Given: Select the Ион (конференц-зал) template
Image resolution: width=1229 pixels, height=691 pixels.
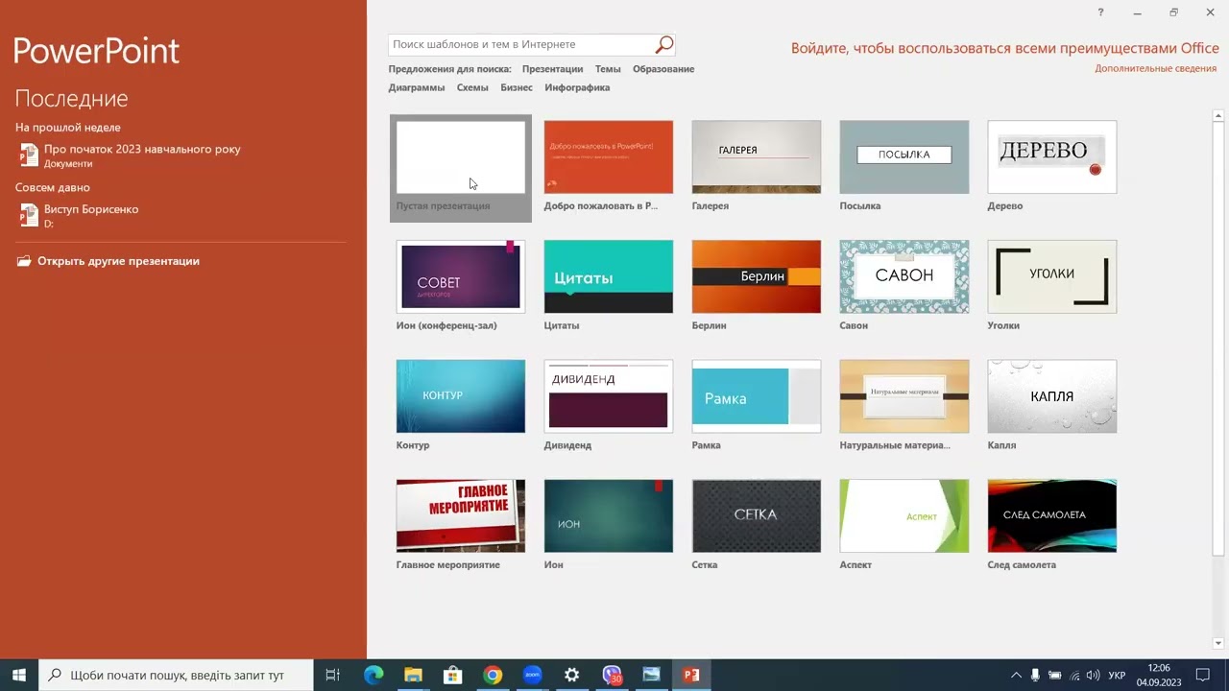Looking at the screenshot, I should pos(461,288).
